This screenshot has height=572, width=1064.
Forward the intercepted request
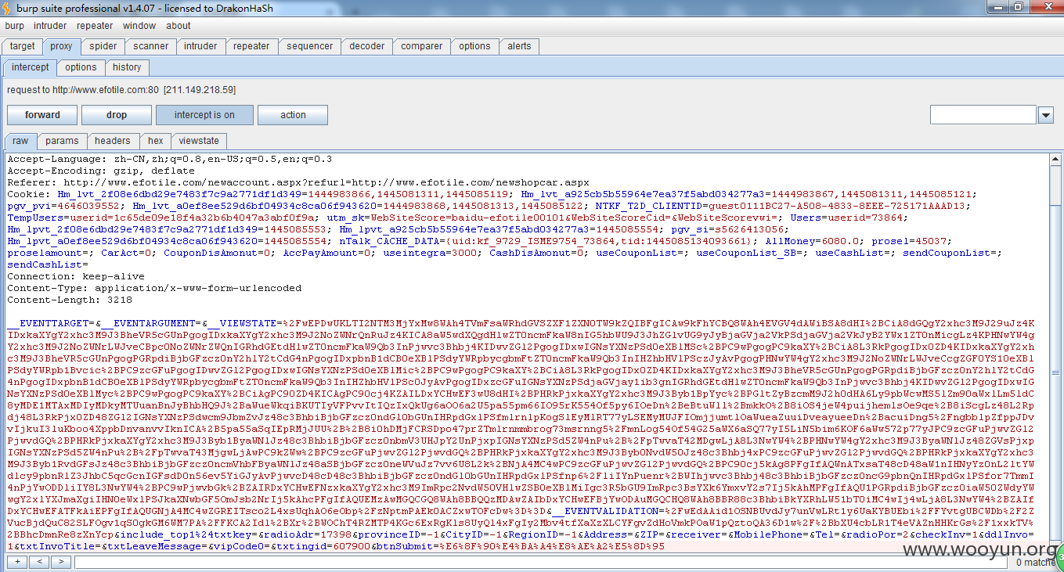pos(42,115)
